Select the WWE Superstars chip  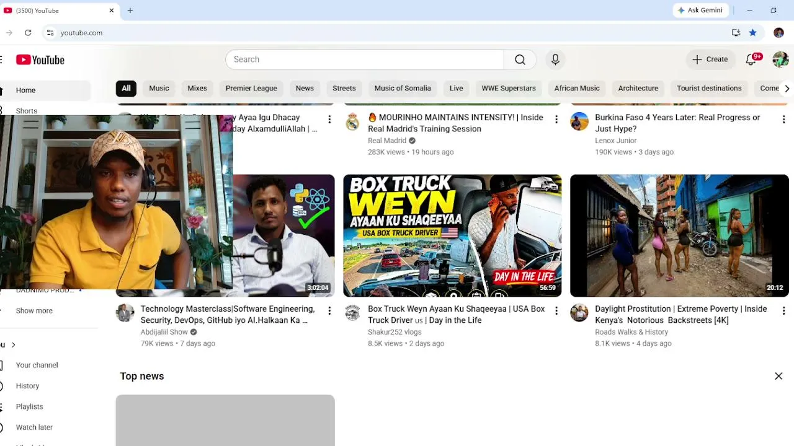click(x=509, y=89)
